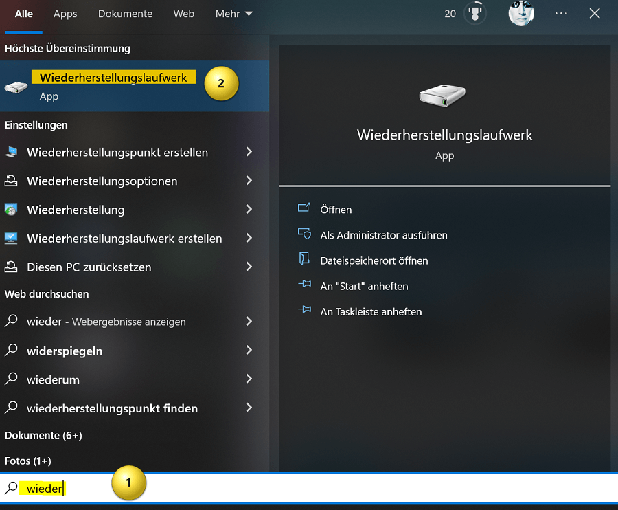Click the Dateispeicherort öffnen folder icon
The image size is (618, 510).
click(304, 258)
